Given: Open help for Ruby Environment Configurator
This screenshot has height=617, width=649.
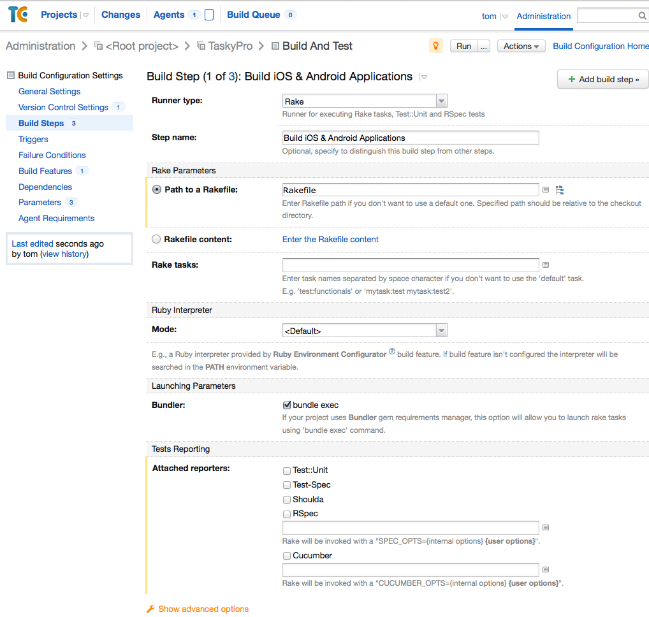Looking at the screenshot, I should pyautogui.click(x=391, y=351).
